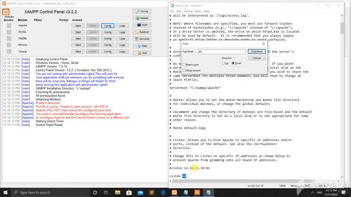351x197 pixels.
Task: Start the Mercury module
Action: [x=78, y=45]
